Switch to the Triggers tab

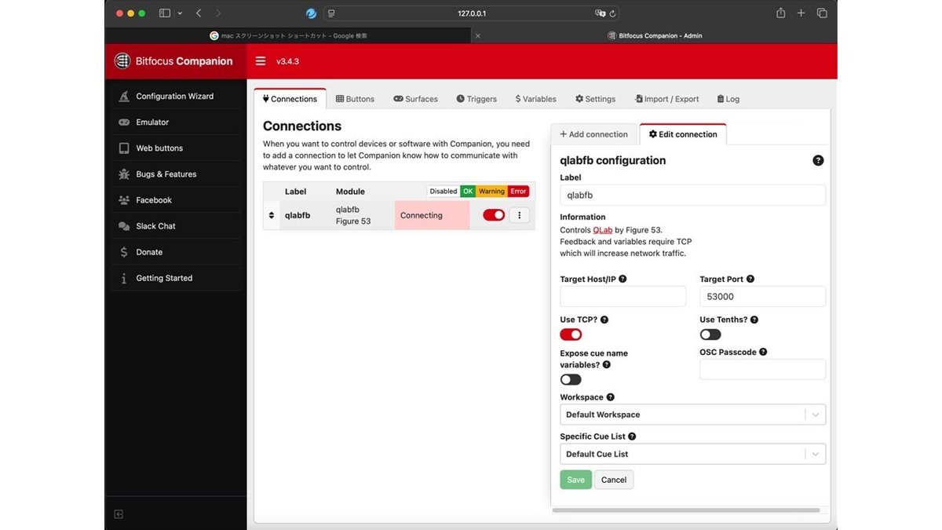(476, 99)
